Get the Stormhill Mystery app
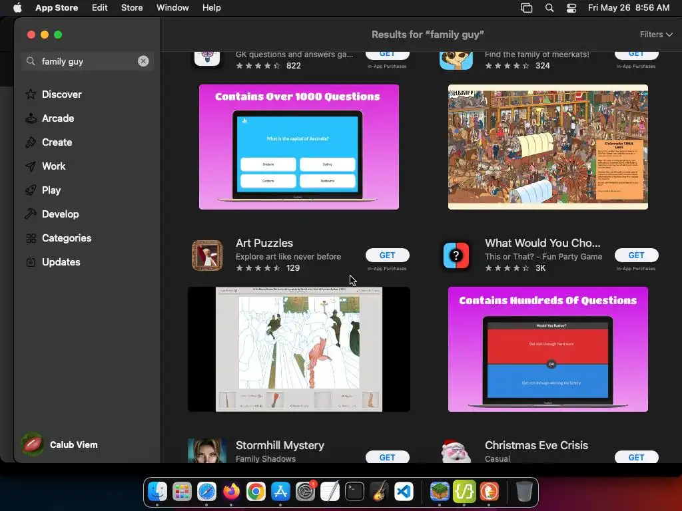This screenshot has width=682, height=511. [x=387, y=456]
